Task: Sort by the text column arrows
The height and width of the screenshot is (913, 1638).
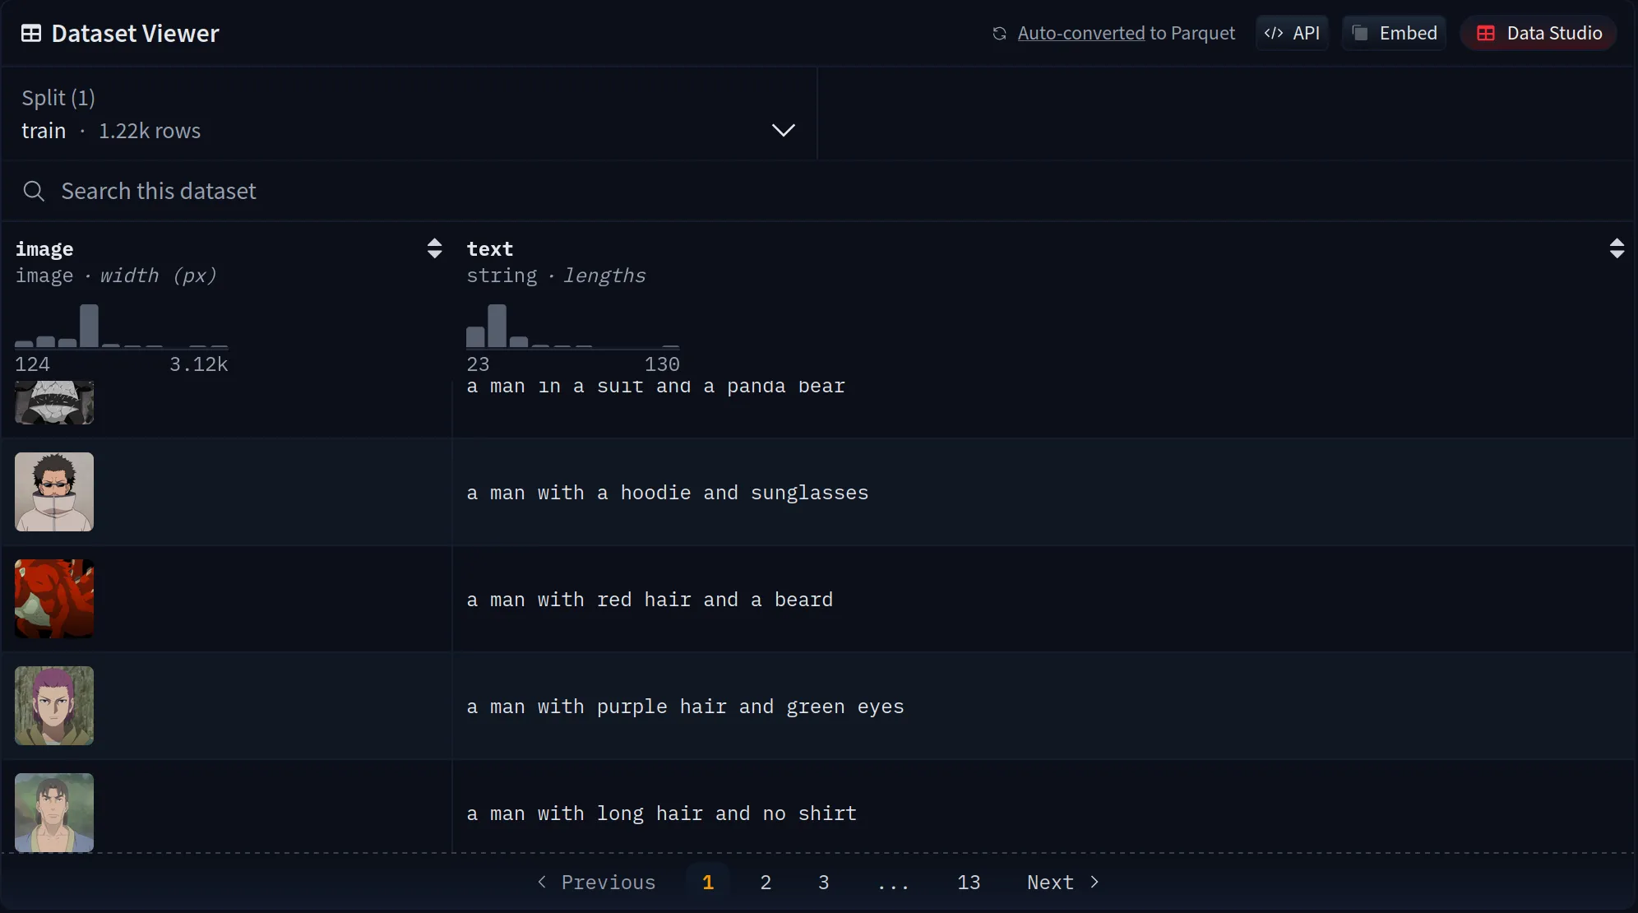Action: click(1616, 248)
